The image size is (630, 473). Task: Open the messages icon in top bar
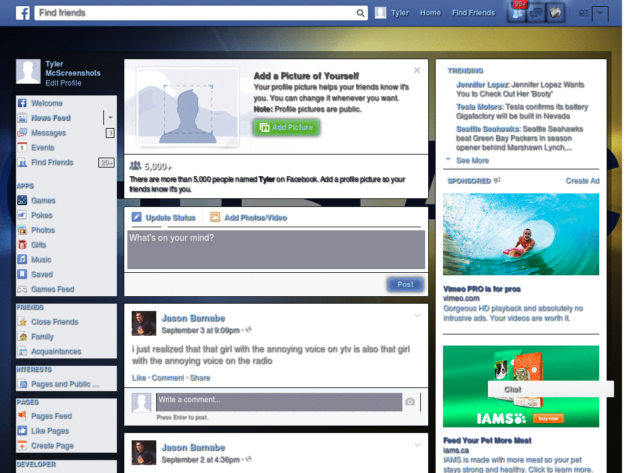tap(536, 14)
